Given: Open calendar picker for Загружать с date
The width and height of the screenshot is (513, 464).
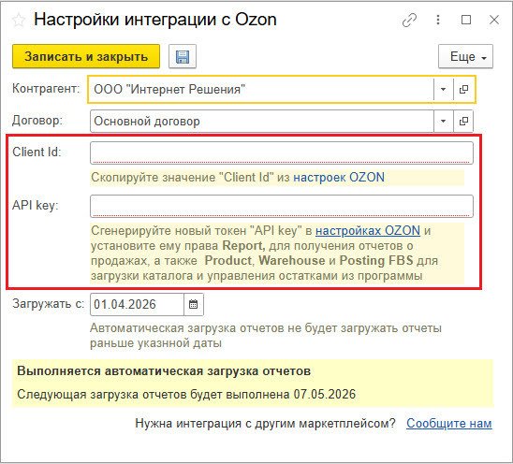Looking at the screenshot, I should point(194,304).
